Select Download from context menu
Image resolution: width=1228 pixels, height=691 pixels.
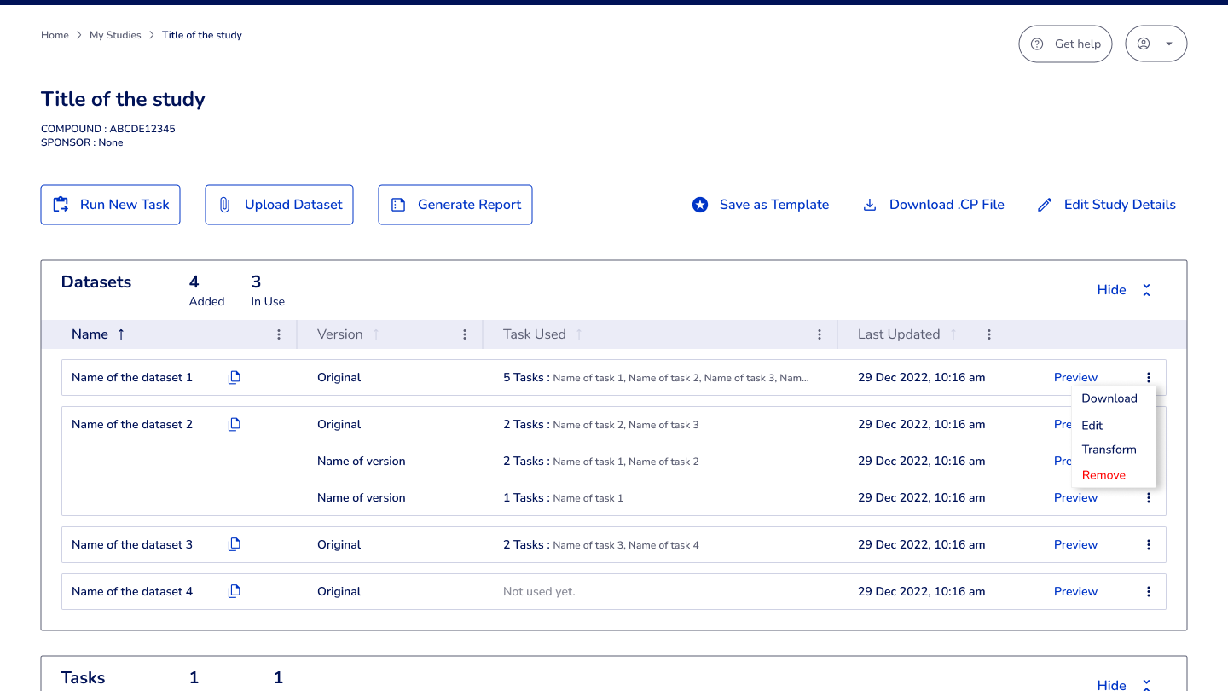click(x=1109, y=398)
